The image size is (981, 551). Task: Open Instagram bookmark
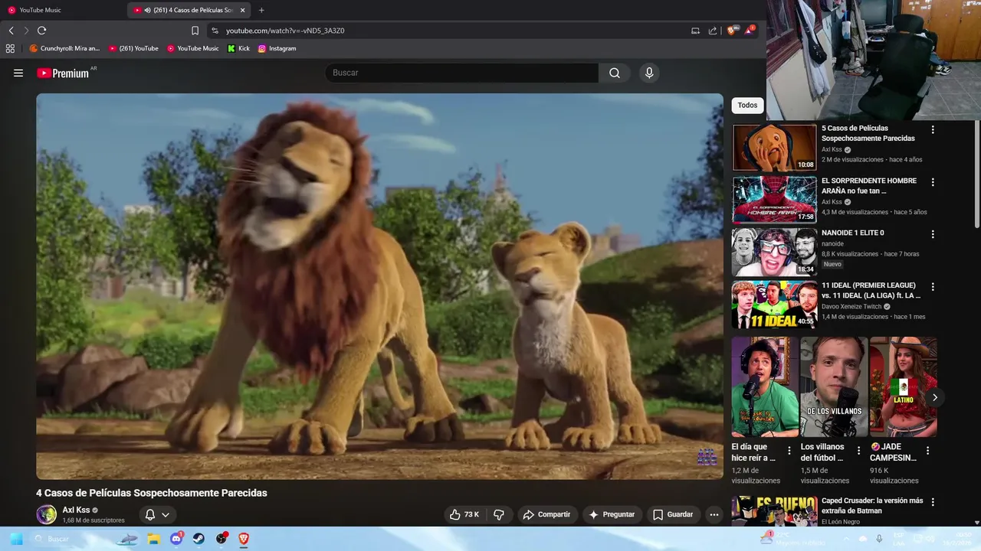(277, 48)
